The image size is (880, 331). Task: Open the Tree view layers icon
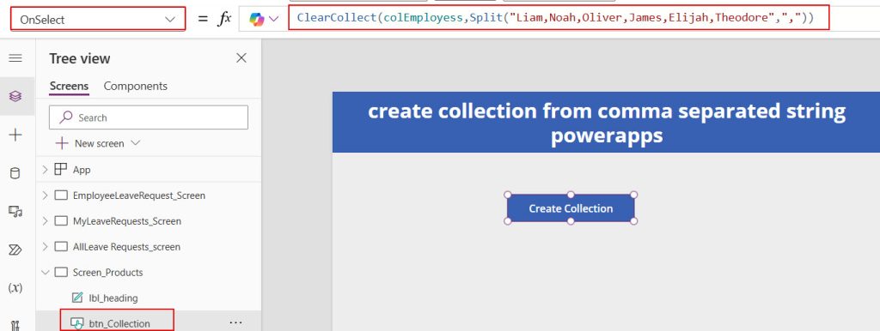15,96
